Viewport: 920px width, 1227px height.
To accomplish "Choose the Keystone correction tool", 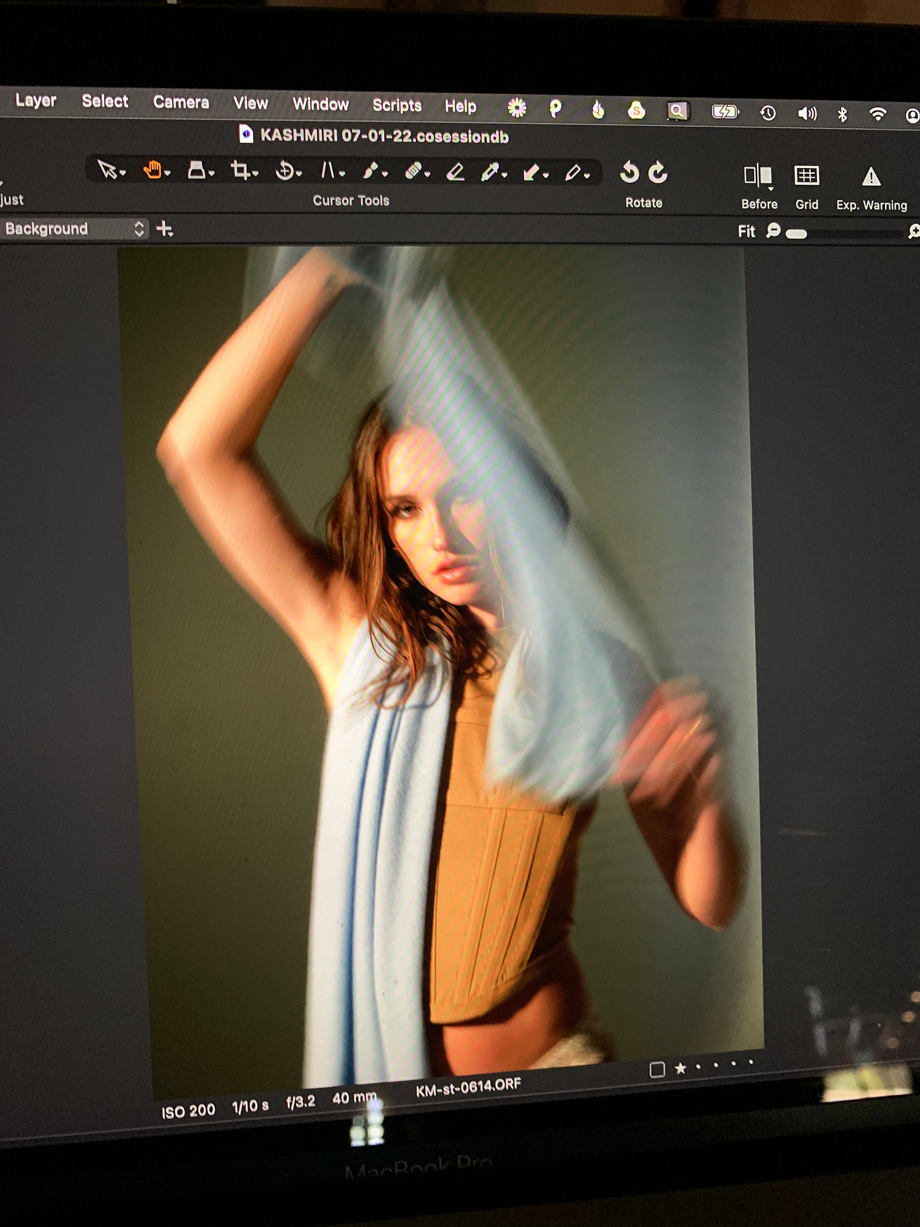I will [327, 171].
